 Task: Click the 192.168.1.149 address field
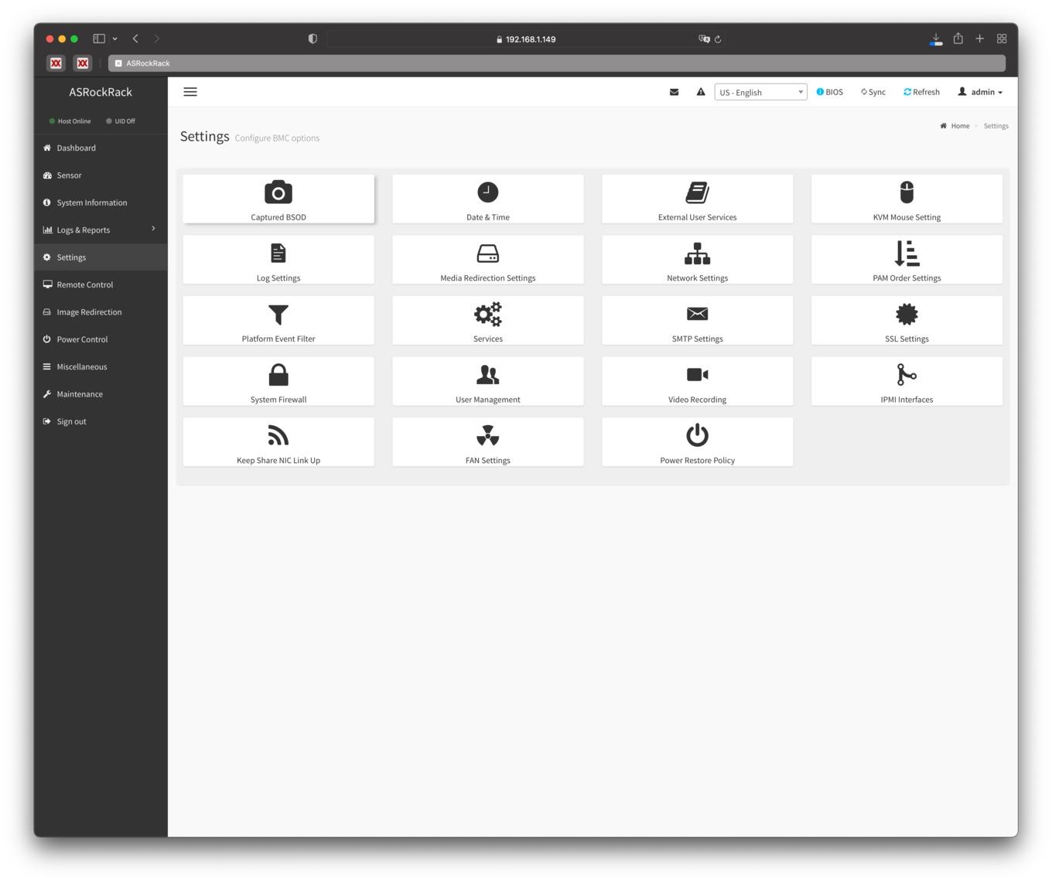click(526, 39)
